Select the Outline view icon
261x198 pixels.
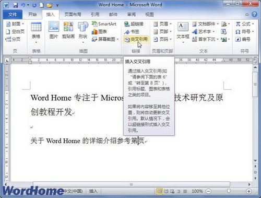179,191
